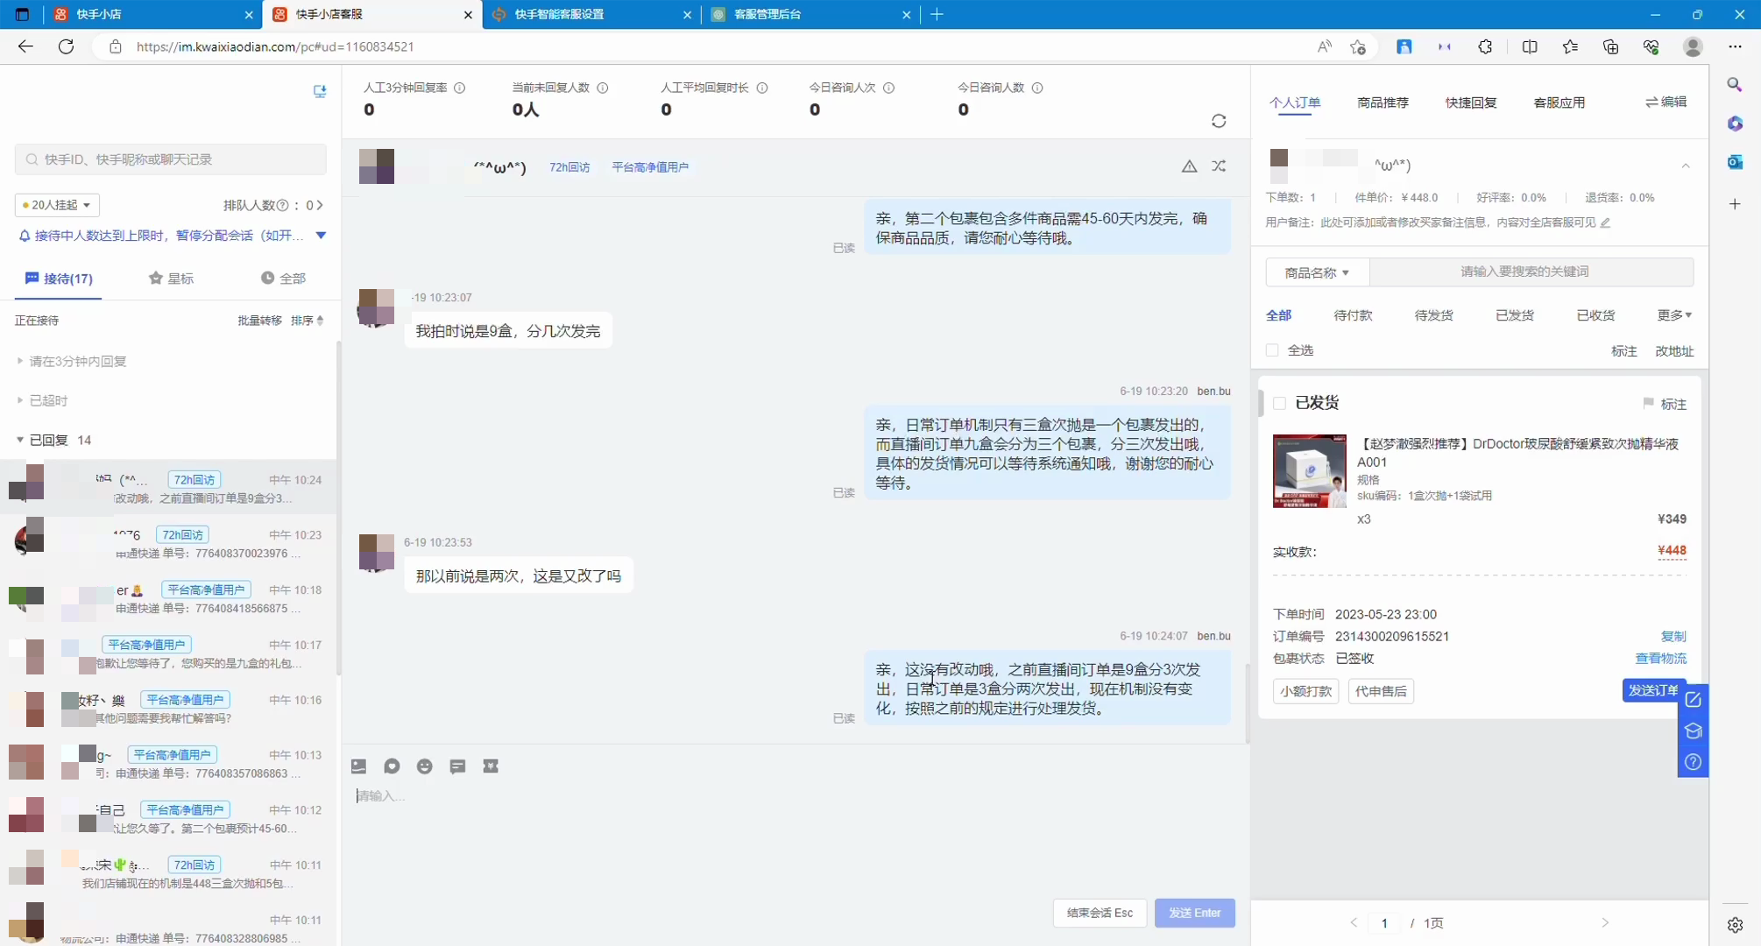
Task: Open the 20人挂起 status dropdown
Action: click(x=57, y=205)
